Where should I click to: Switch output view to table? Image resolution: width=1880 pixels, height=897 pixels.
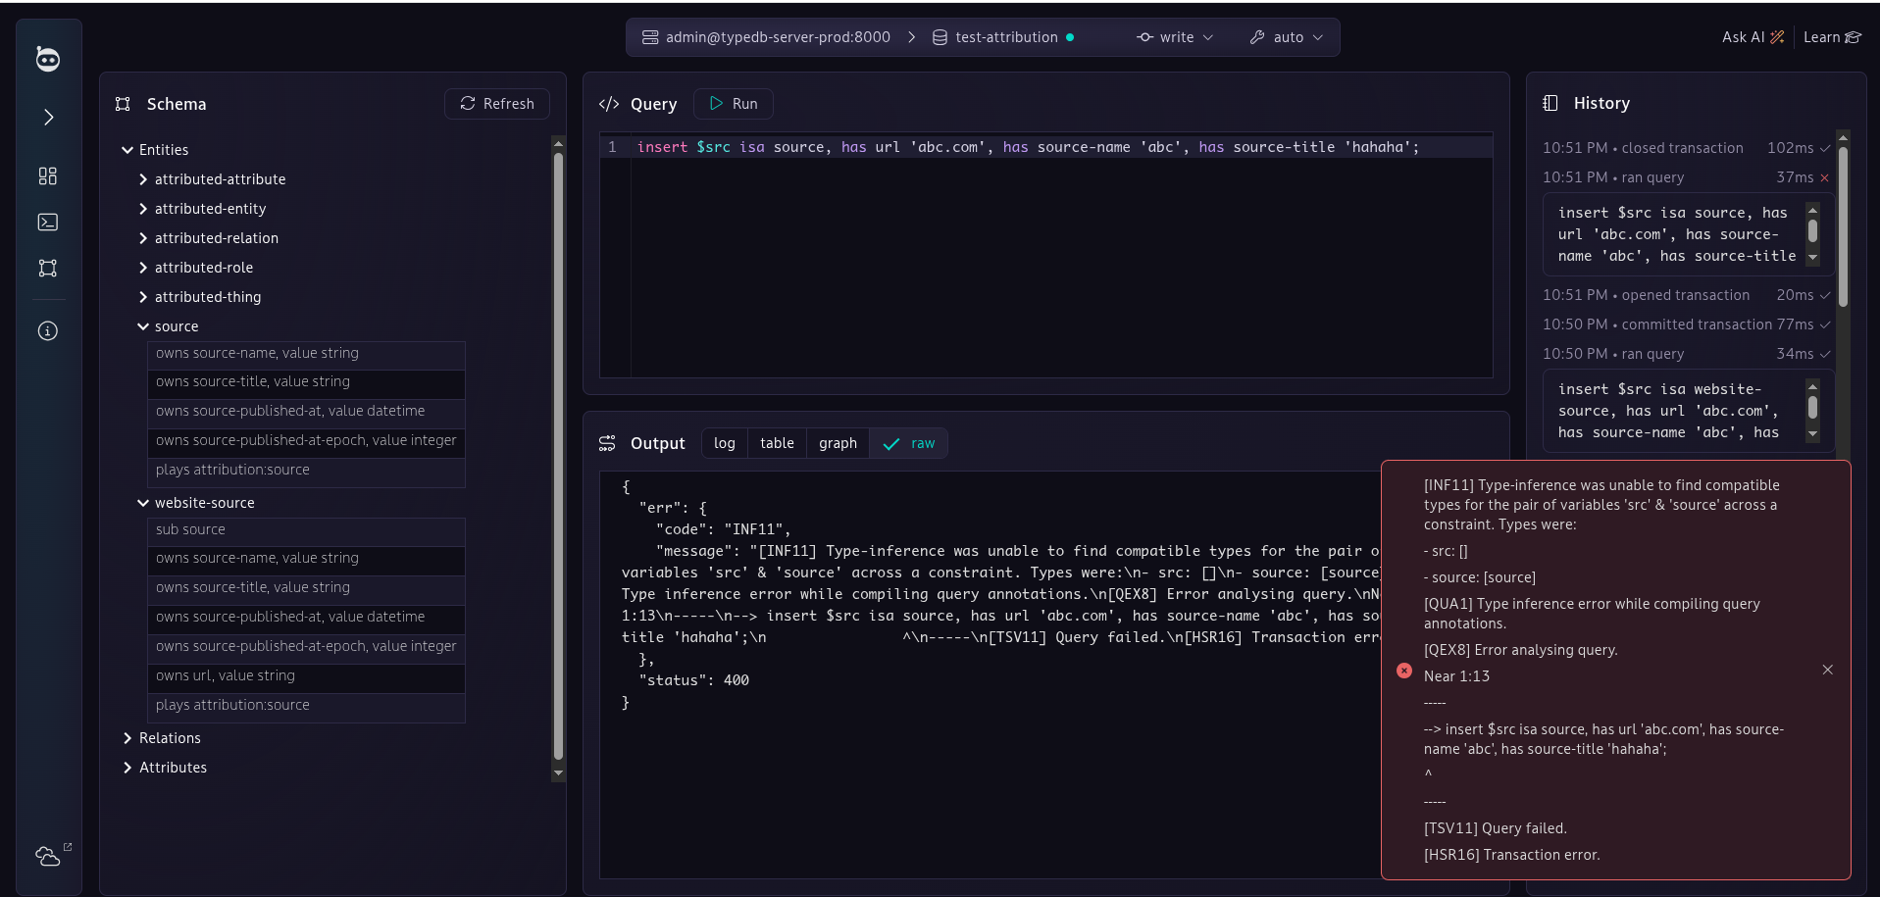[777, 443]
